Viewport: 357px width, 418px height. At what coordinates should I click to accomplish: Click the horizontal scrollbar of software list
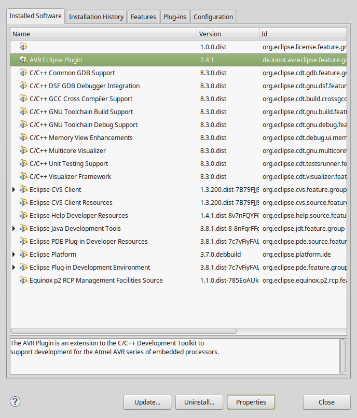point(124,331)
